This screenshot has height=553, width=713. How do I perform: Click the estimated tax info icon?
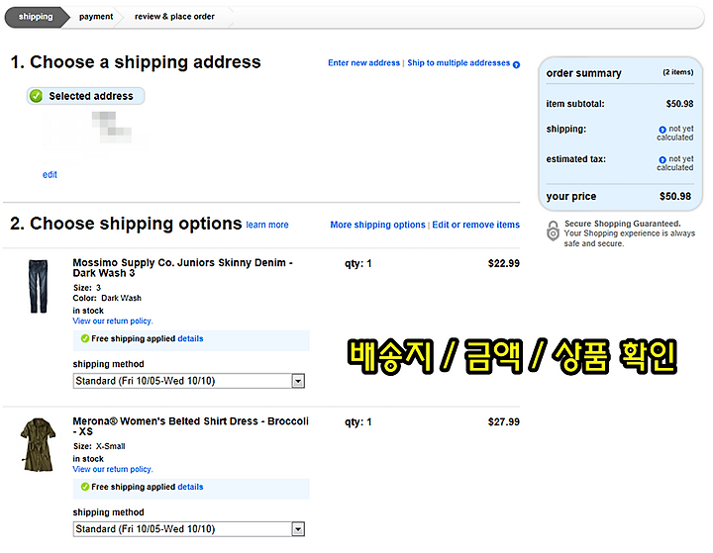pos(662,160)
